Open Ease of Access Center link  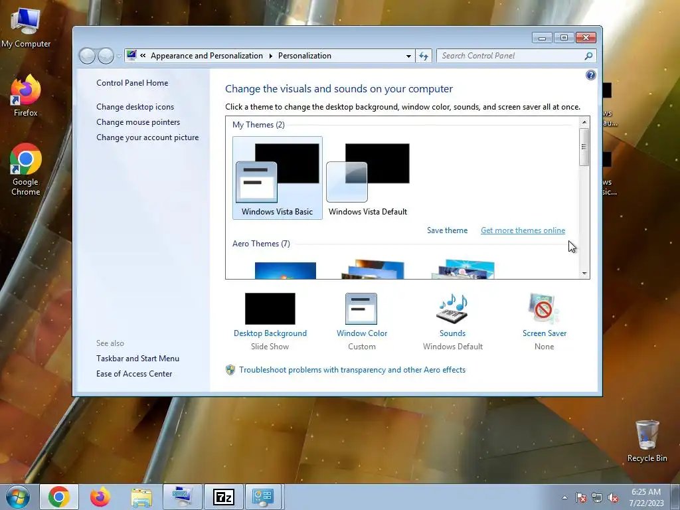[x=134, y=374]
